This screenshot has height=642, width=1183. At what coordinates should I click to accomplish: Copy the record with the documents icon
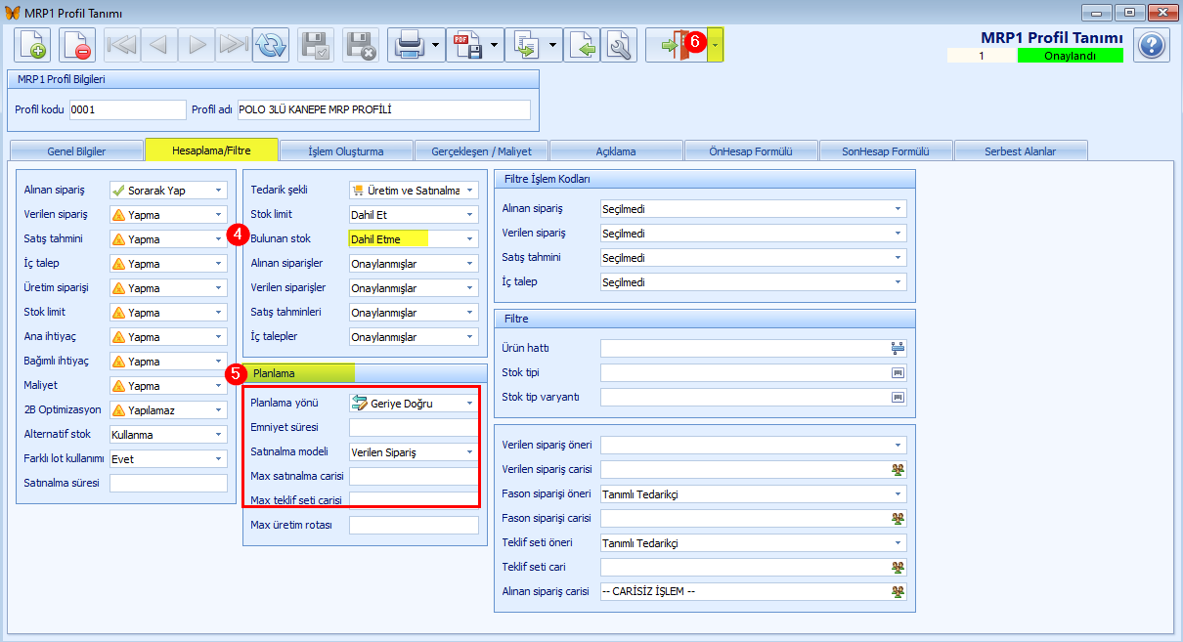[x=525, y=45]
